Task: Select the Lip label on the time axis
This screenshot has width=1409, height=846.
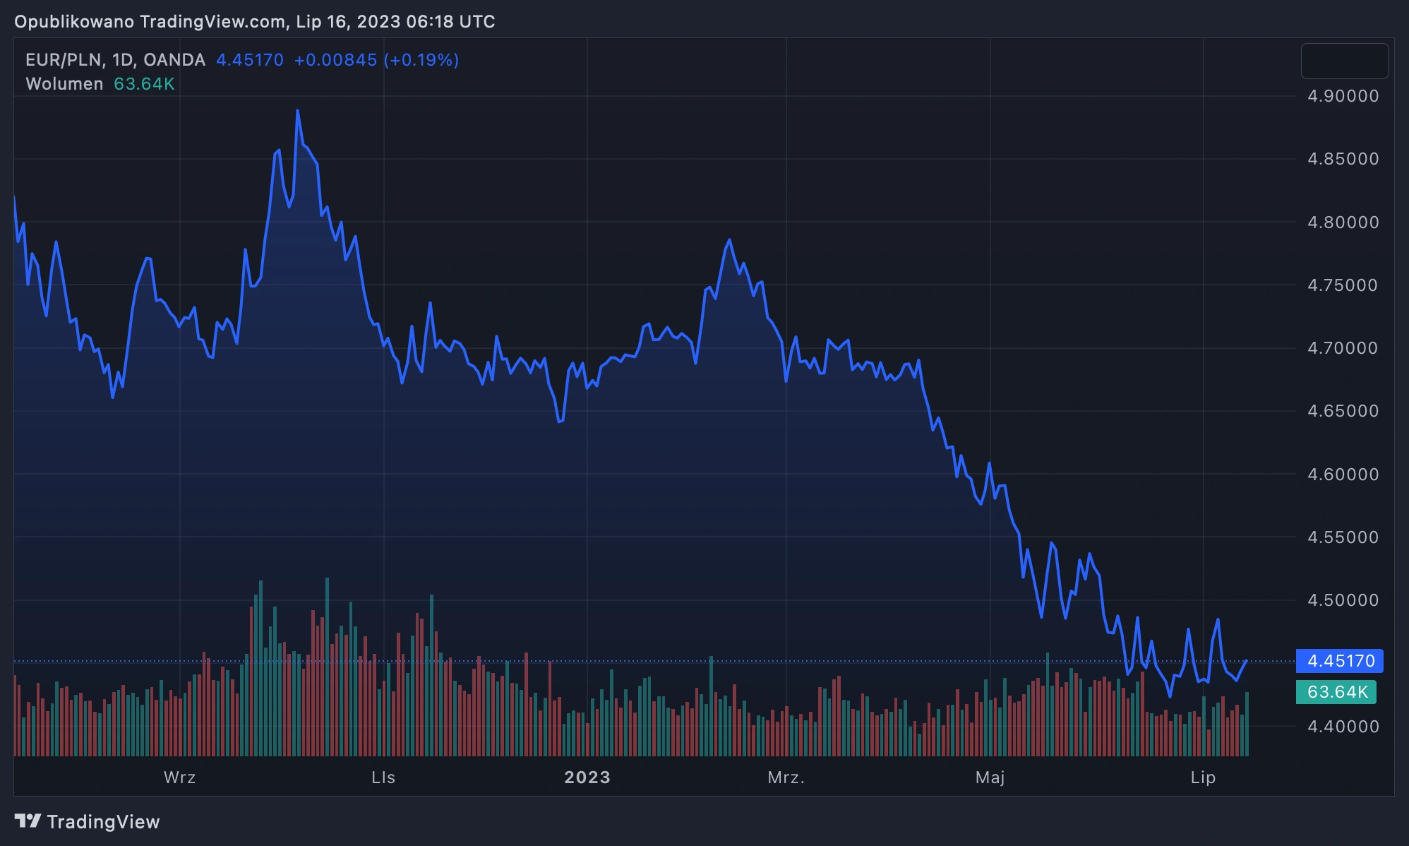Action: click(1203, 778)
